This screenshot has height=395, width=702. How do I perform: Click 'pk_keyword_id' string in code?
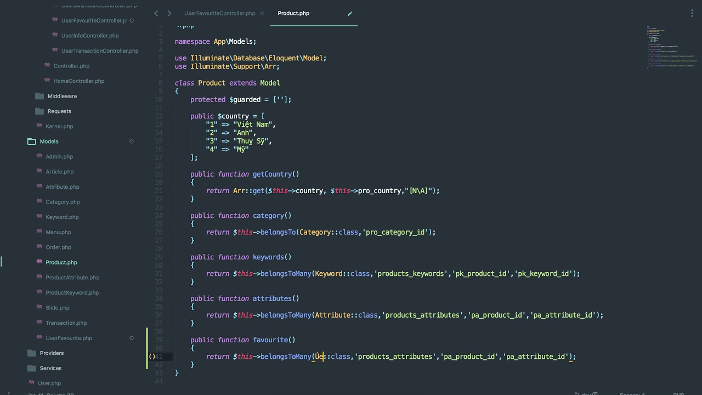point(543,273)
